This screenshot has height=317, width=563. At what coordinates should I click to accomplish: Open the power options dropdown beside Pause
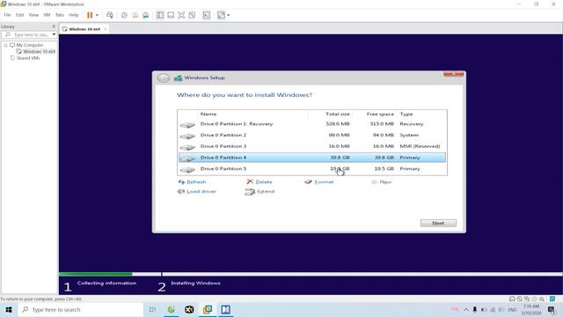point(97,15)
